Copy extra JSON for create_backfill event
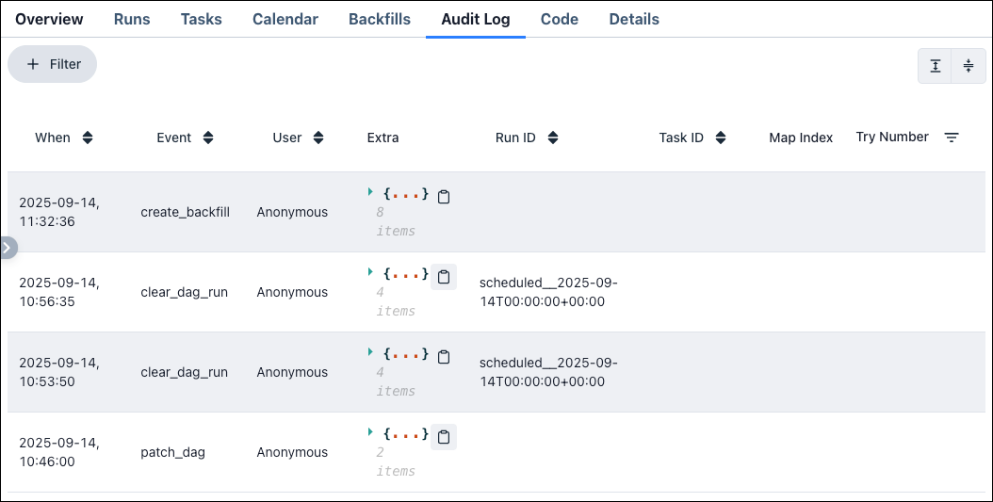This screenshot has width=993, height=502. pyautogui.click(x=444, y=197)
